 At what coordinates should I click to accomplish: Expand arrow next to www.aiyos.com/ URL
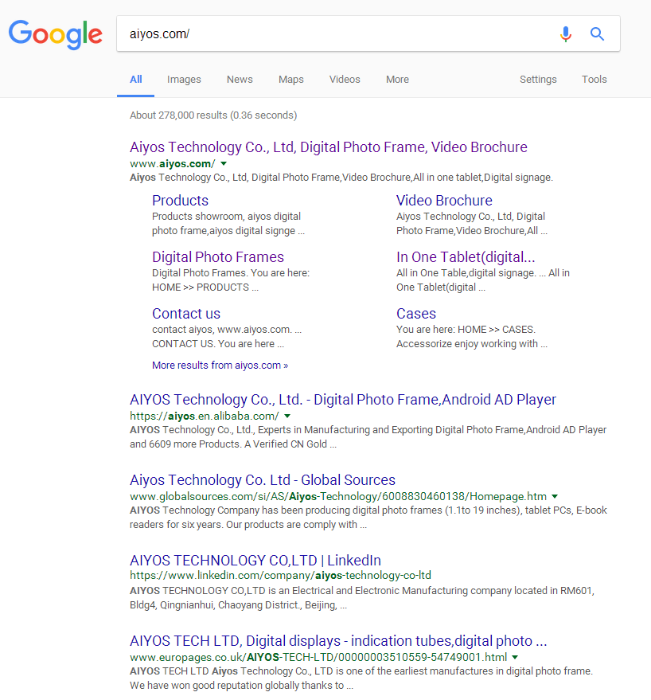point(224,164)
